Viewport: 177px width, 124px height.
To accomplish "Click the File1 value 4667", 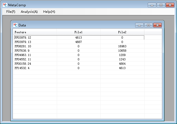I will click(x=78, y=42).
